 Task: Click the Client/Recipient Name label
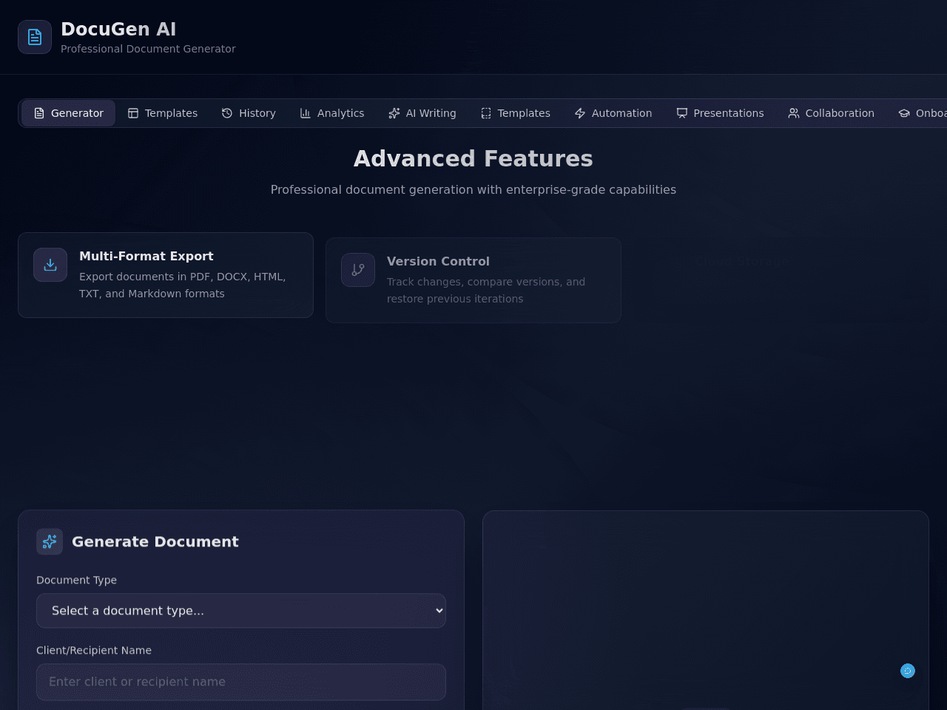click(x=94, y=650)
